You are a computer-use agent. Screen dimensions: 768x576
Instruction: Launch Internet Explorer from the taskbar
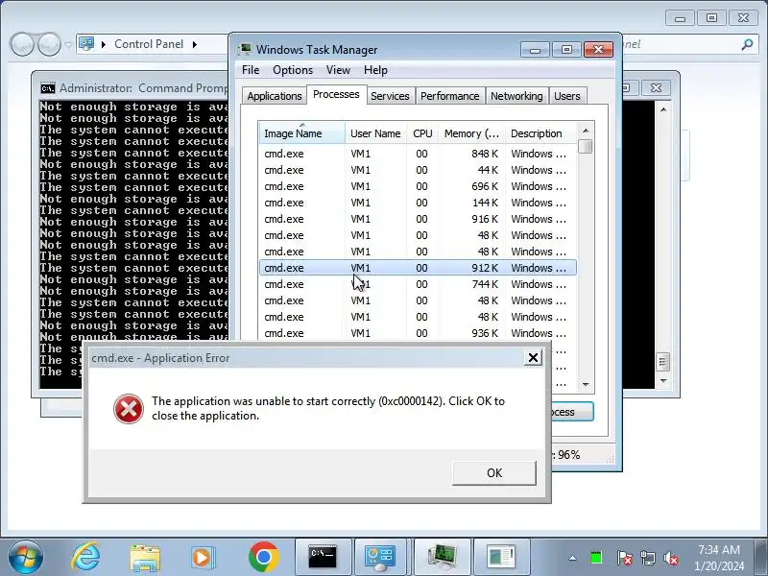click(x=85, y=558)
